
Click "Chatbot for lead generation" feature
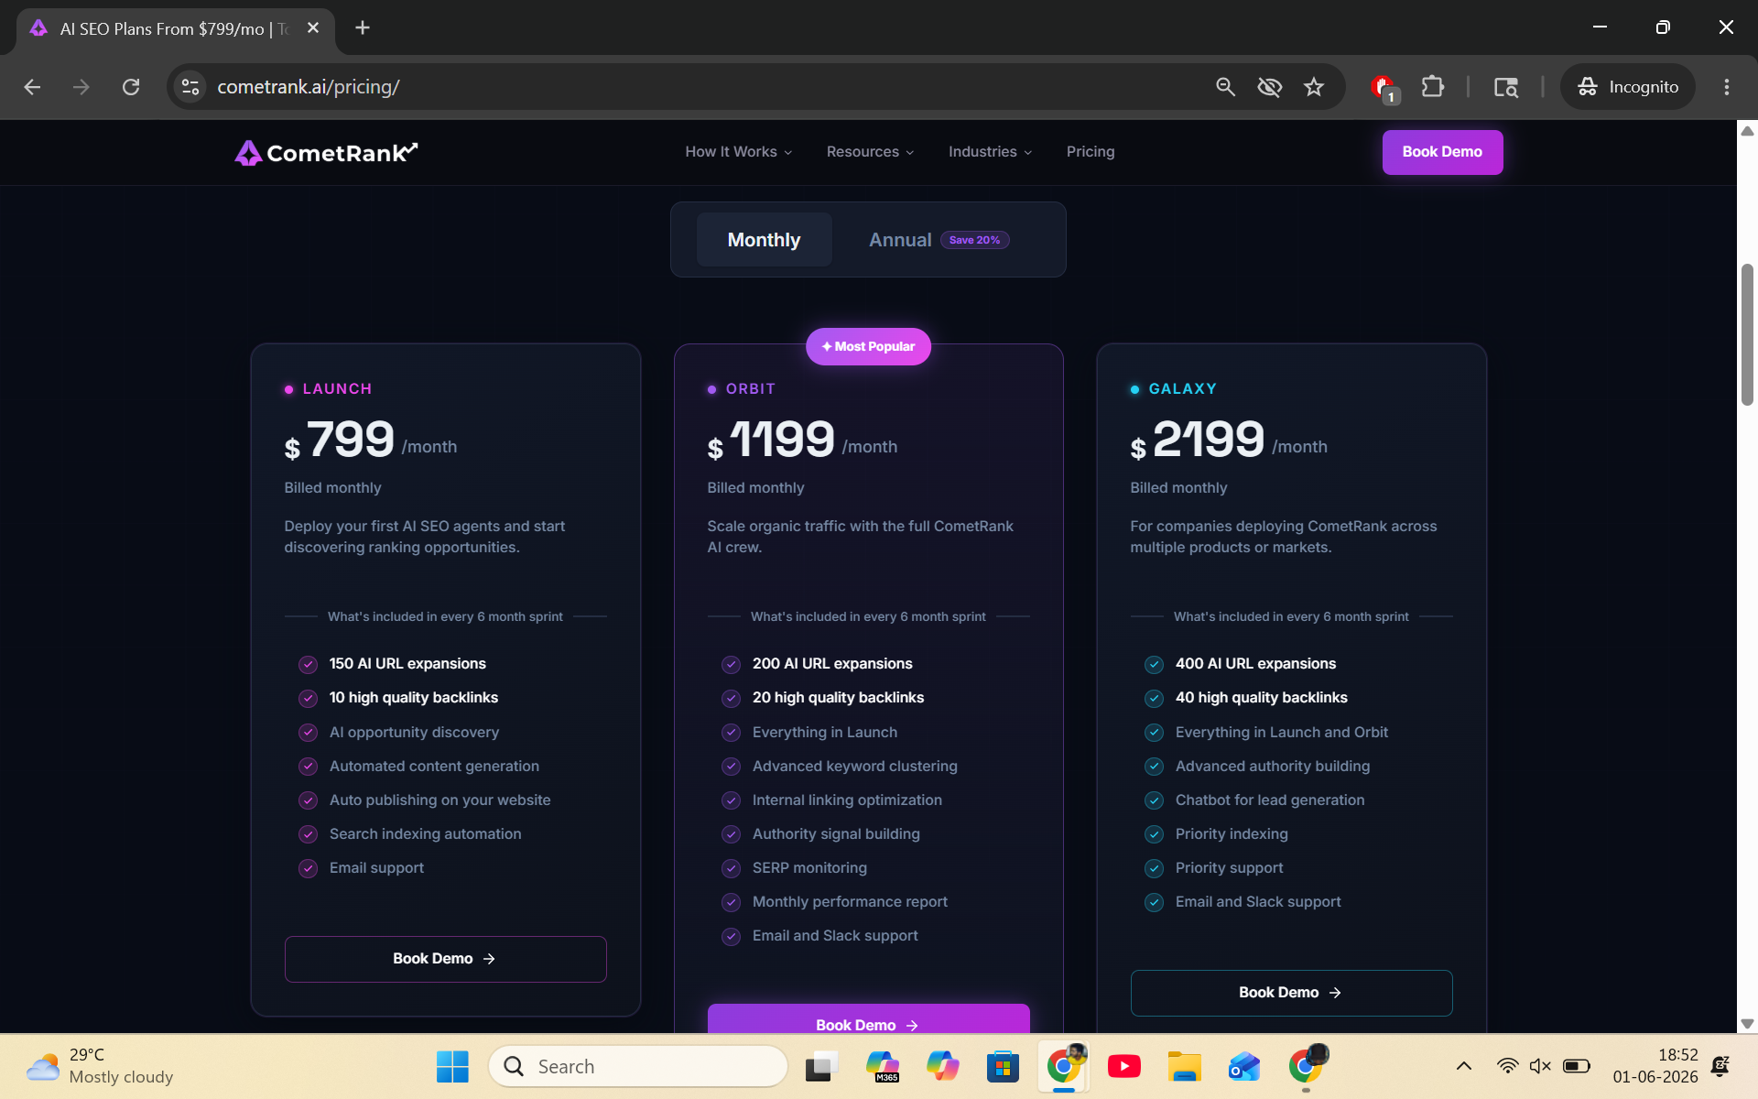tap(1270, 800)
